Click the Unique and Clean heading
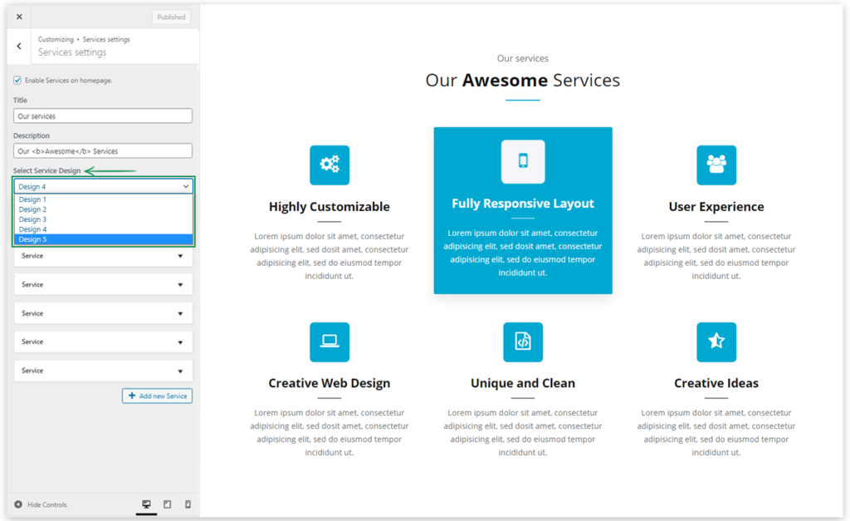Viewport: 850px width, 521px height. (523, 383)
